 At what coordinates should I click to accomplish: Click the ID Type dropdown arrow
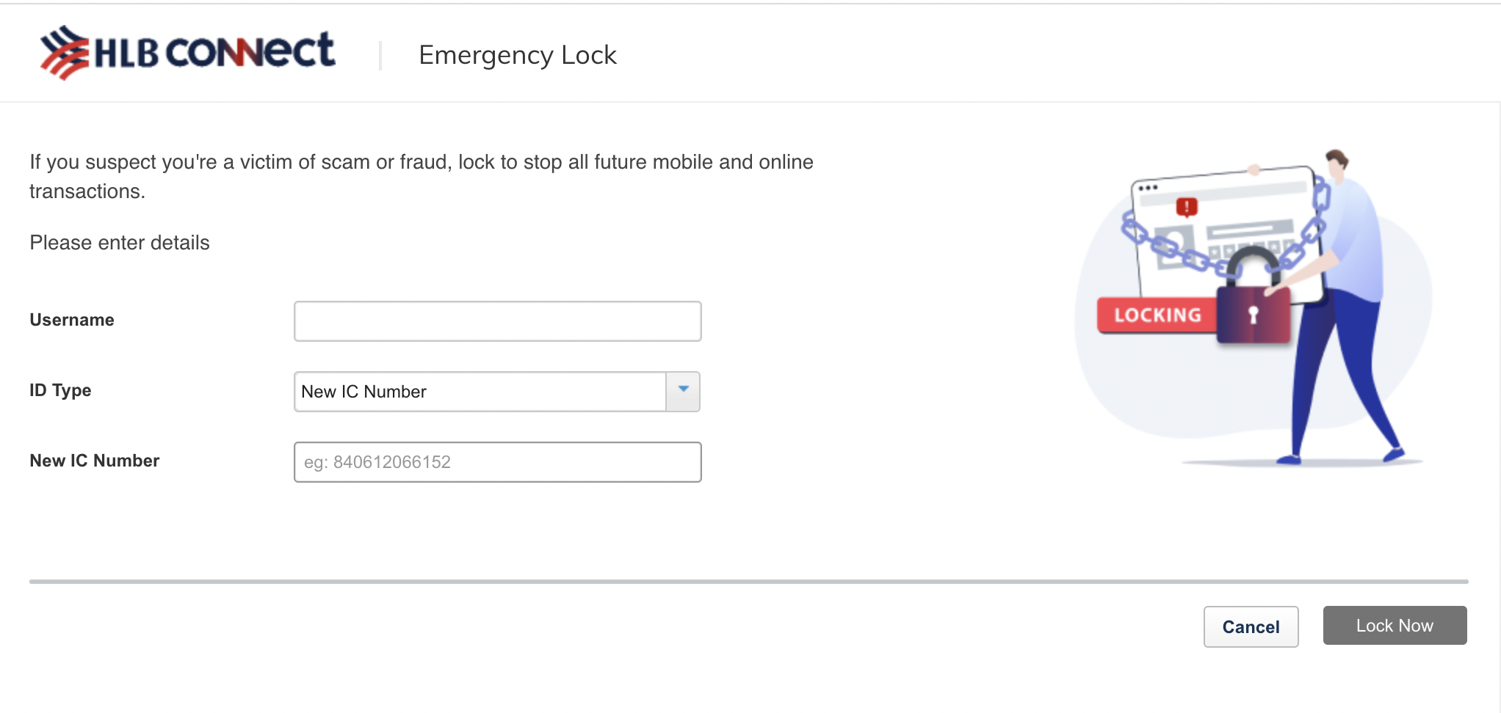(682, 391)
